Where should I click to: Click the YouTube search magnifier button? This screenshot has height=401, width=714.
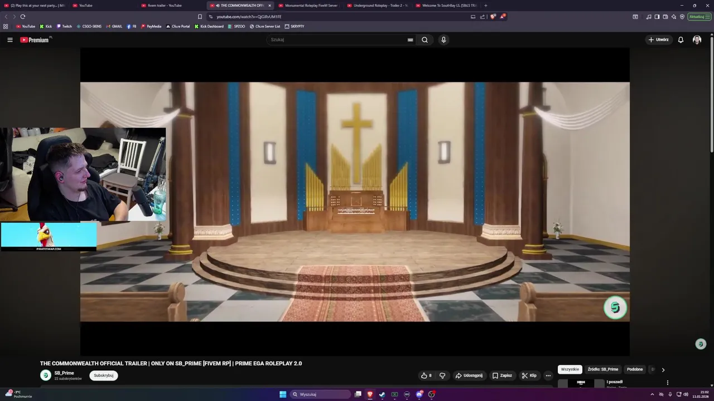424,40
